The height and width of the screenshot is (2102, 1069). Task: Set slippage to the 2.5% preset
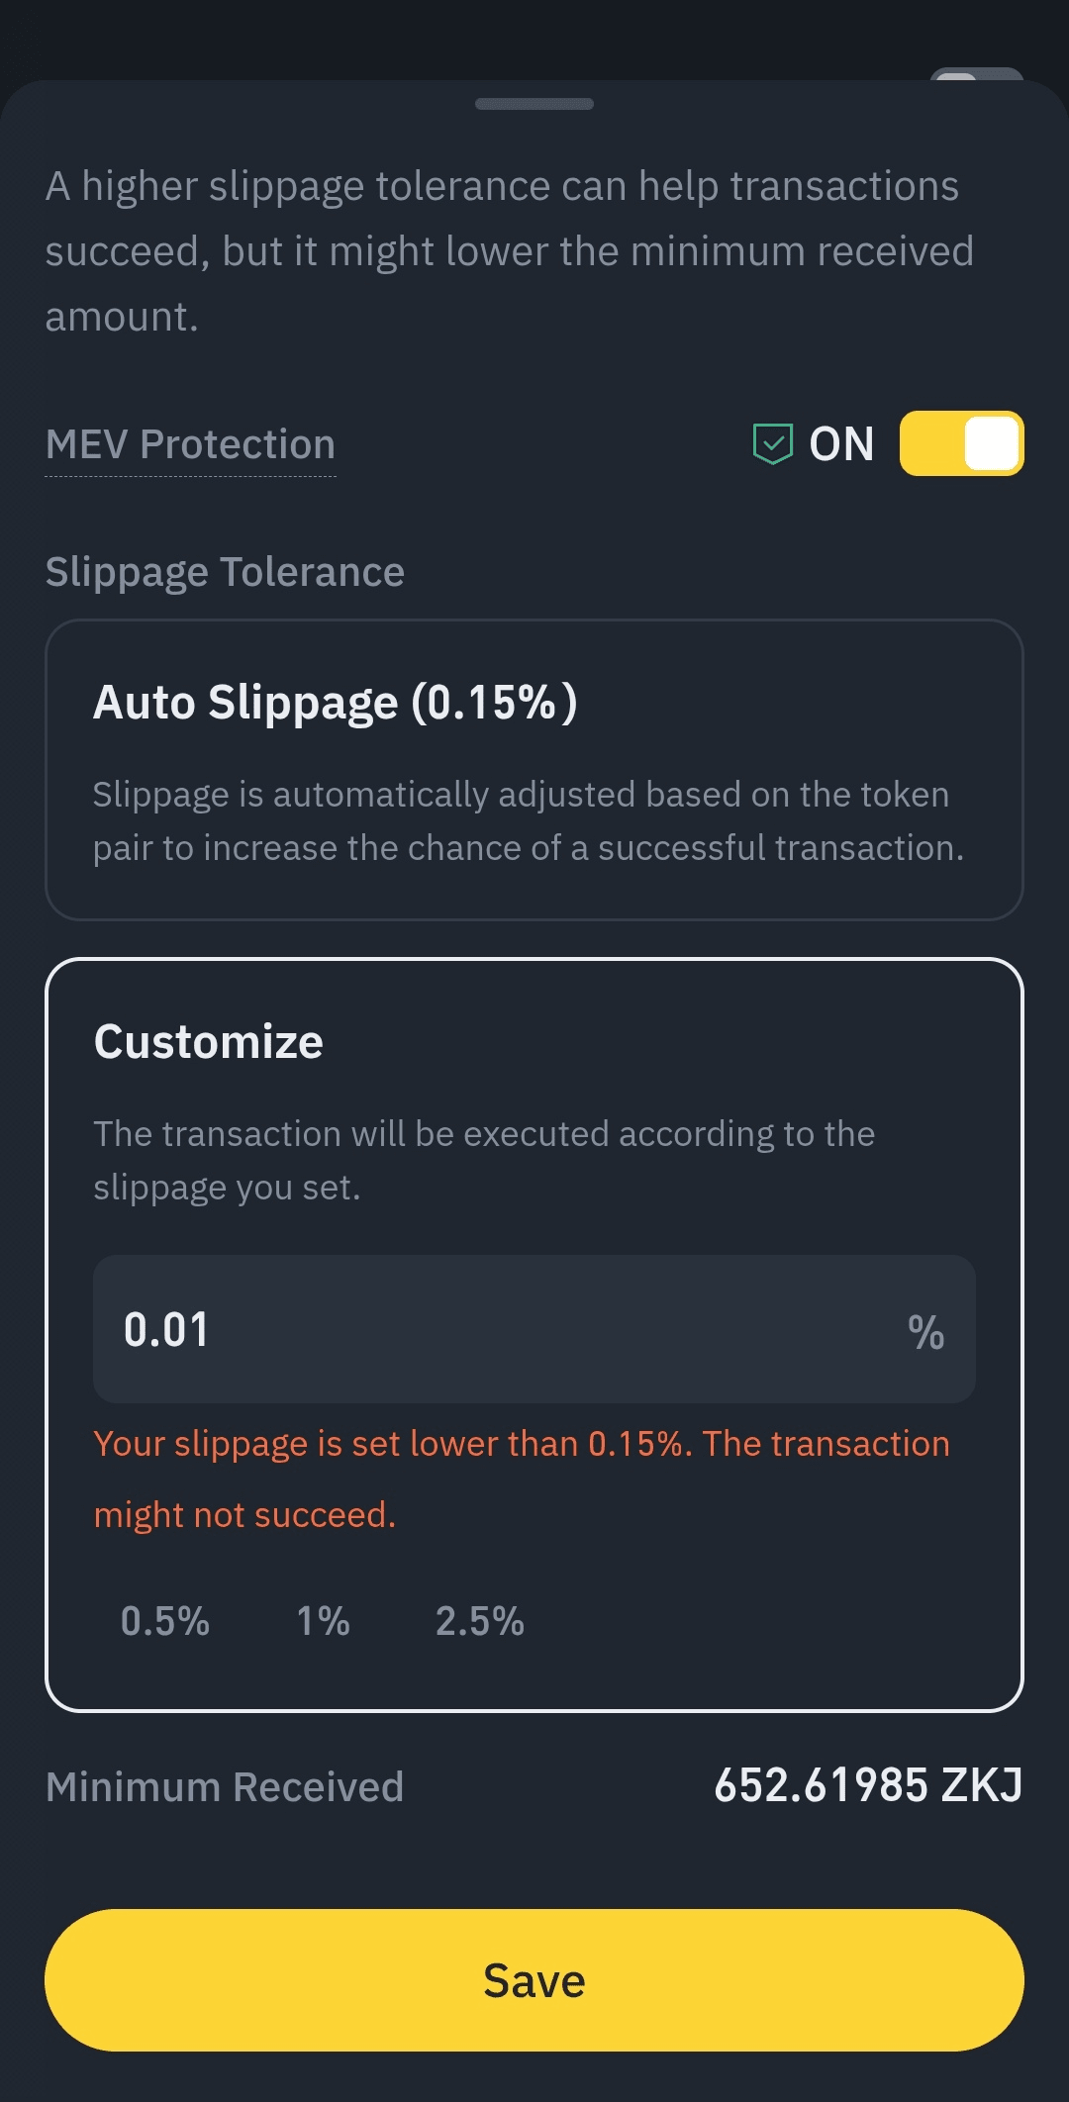(479, 1621)
